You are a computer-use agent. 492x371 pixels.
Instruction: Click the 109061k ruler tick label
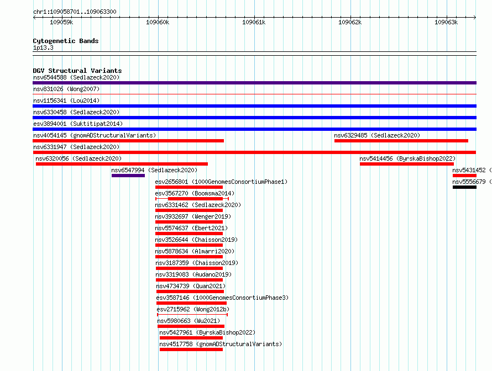tap(254, 22)
